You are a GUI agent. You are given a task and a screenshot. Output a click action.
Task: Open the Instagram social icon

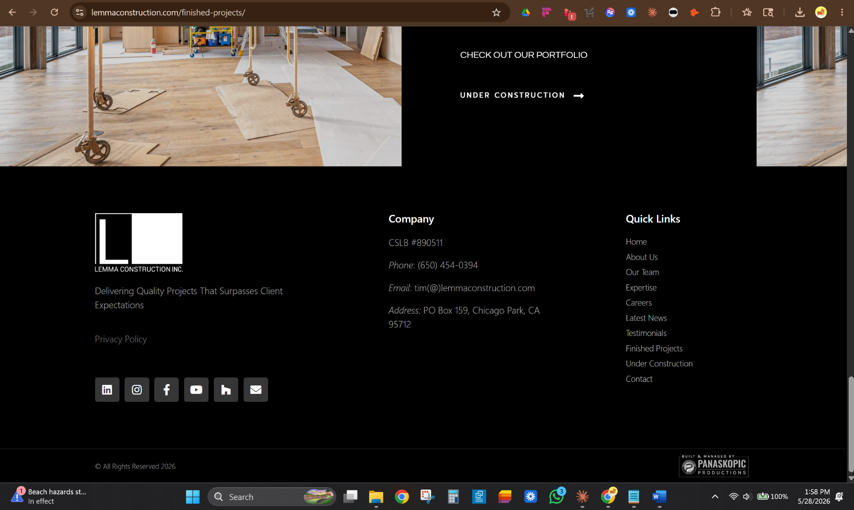coord(137,389)
